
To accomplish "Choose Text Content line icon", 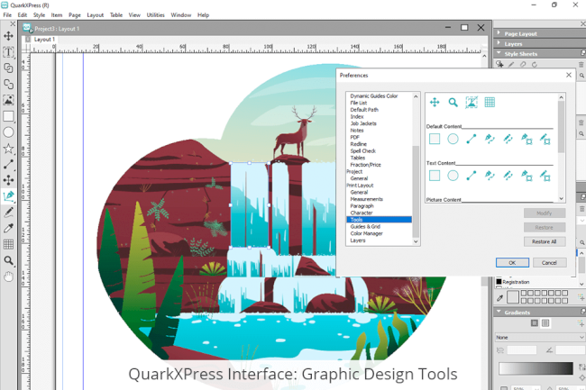I will pos(472,176).
